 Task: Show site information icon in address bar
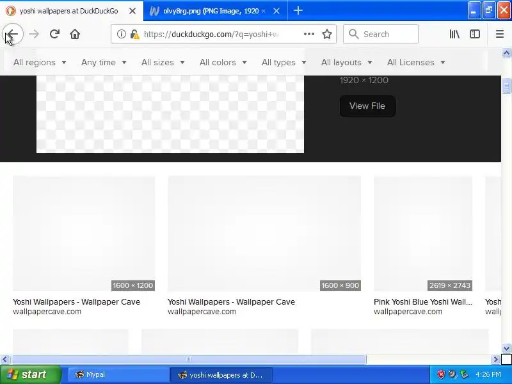pyautogui.click(x=122, y=34)
